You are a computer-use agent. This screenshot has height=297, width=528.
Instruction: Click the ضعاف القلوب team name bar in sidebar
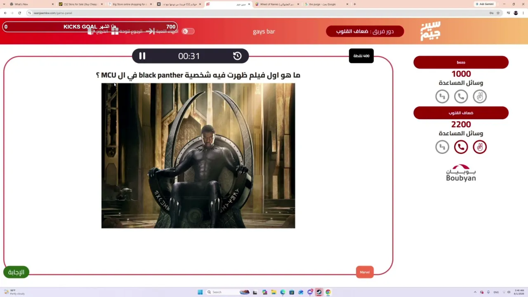point(461,113)
